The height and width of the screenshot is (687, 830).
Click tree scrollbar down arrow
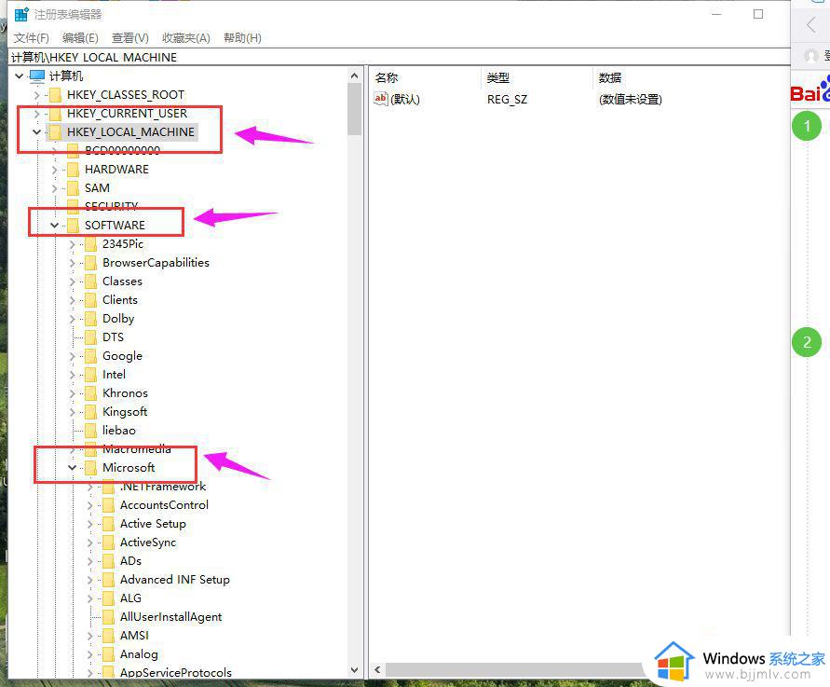click(354, 670)
